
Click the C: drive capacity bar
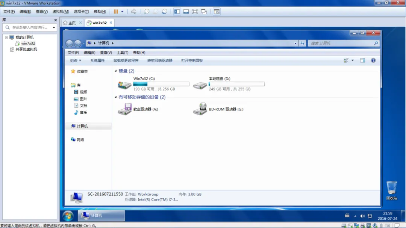tap(161, 84)
